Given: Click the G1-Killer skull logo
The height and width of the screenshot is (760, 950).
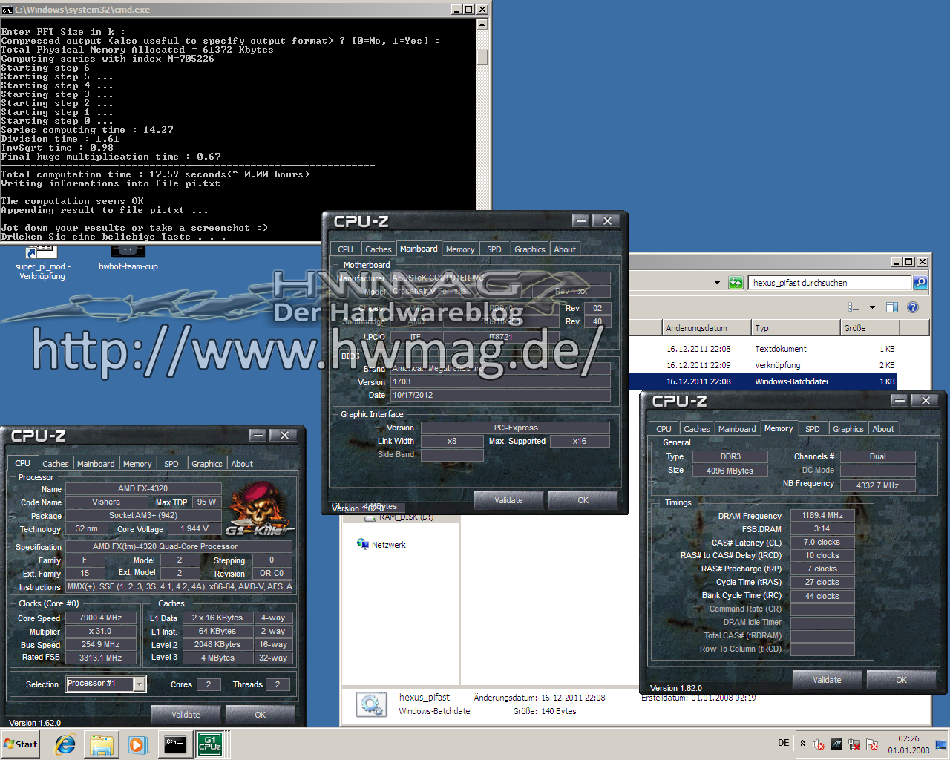Looking at the screenshot, I should coord(261,509).
